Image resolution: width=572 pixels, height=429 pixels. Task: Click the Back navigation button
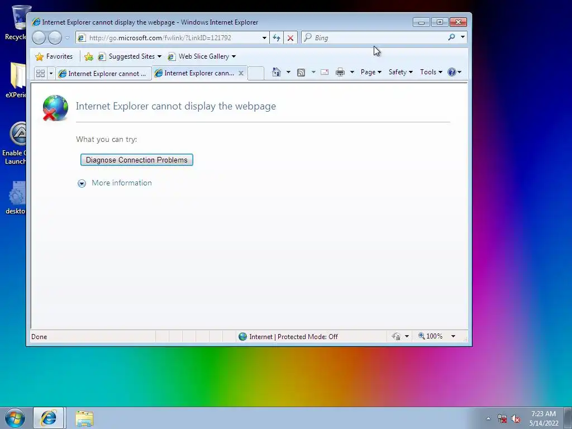[x=39, y=37]
